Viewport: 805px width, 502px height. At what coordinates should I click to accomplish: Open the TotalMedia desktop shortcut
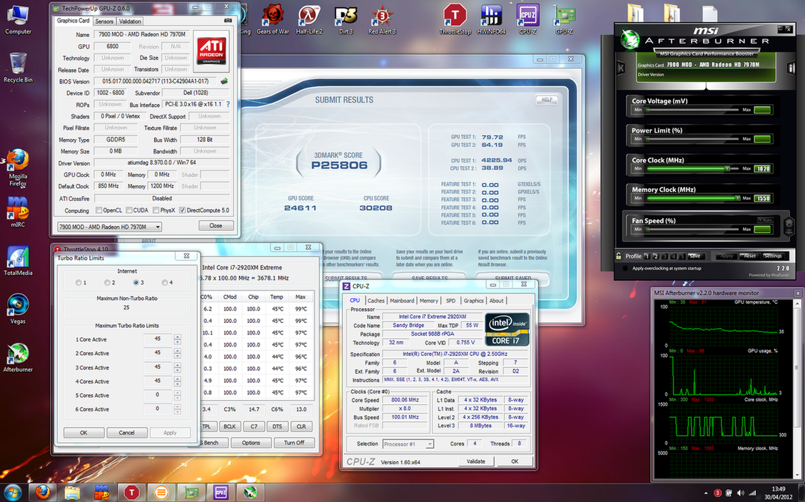click(18, 260)
